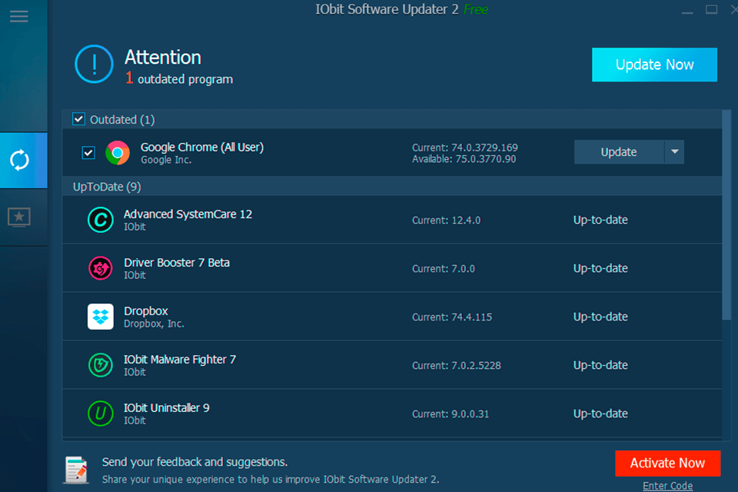Viewport: 738px width, 492px height.
Task: Select the IObit Malware Fighter 7 name
Action: [180, 360]
